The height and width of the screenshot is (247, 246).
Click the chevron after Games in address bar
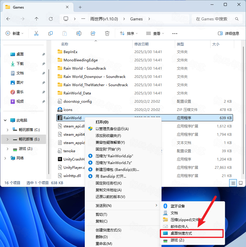[x=149, y=19]
